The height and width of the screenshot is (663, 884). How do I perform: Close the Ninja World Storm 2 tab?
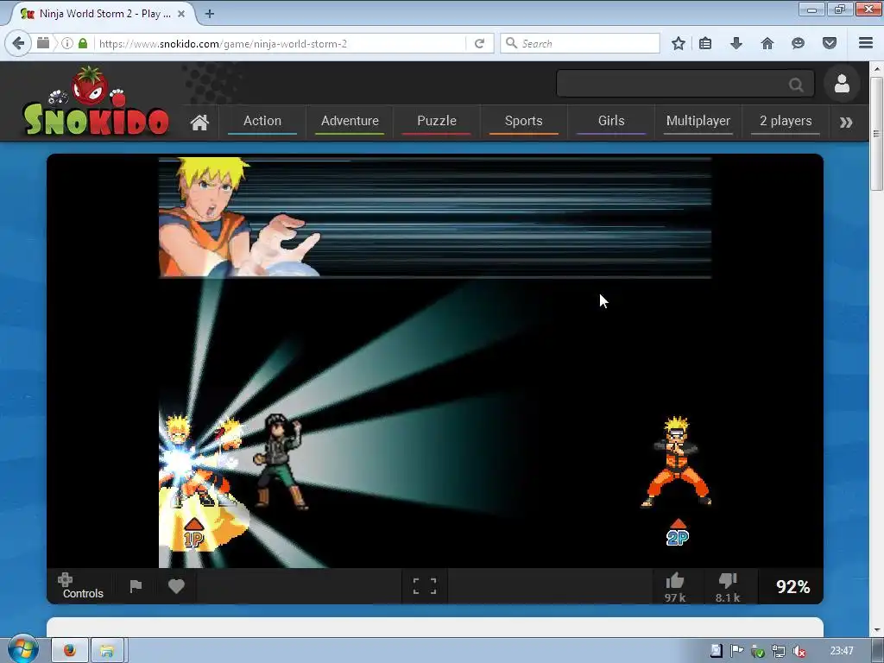coord(181,14)
